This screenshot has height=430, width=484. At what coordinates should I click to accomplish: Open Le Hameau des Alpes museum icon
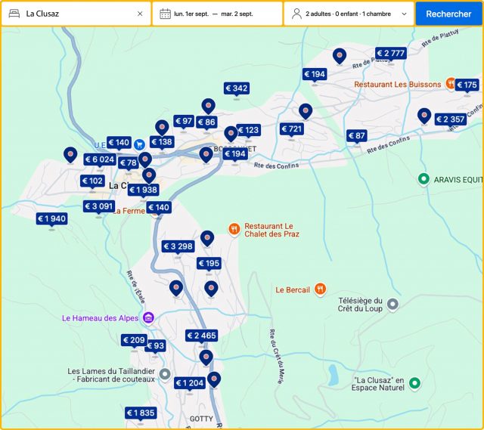(x=149, y=317)
